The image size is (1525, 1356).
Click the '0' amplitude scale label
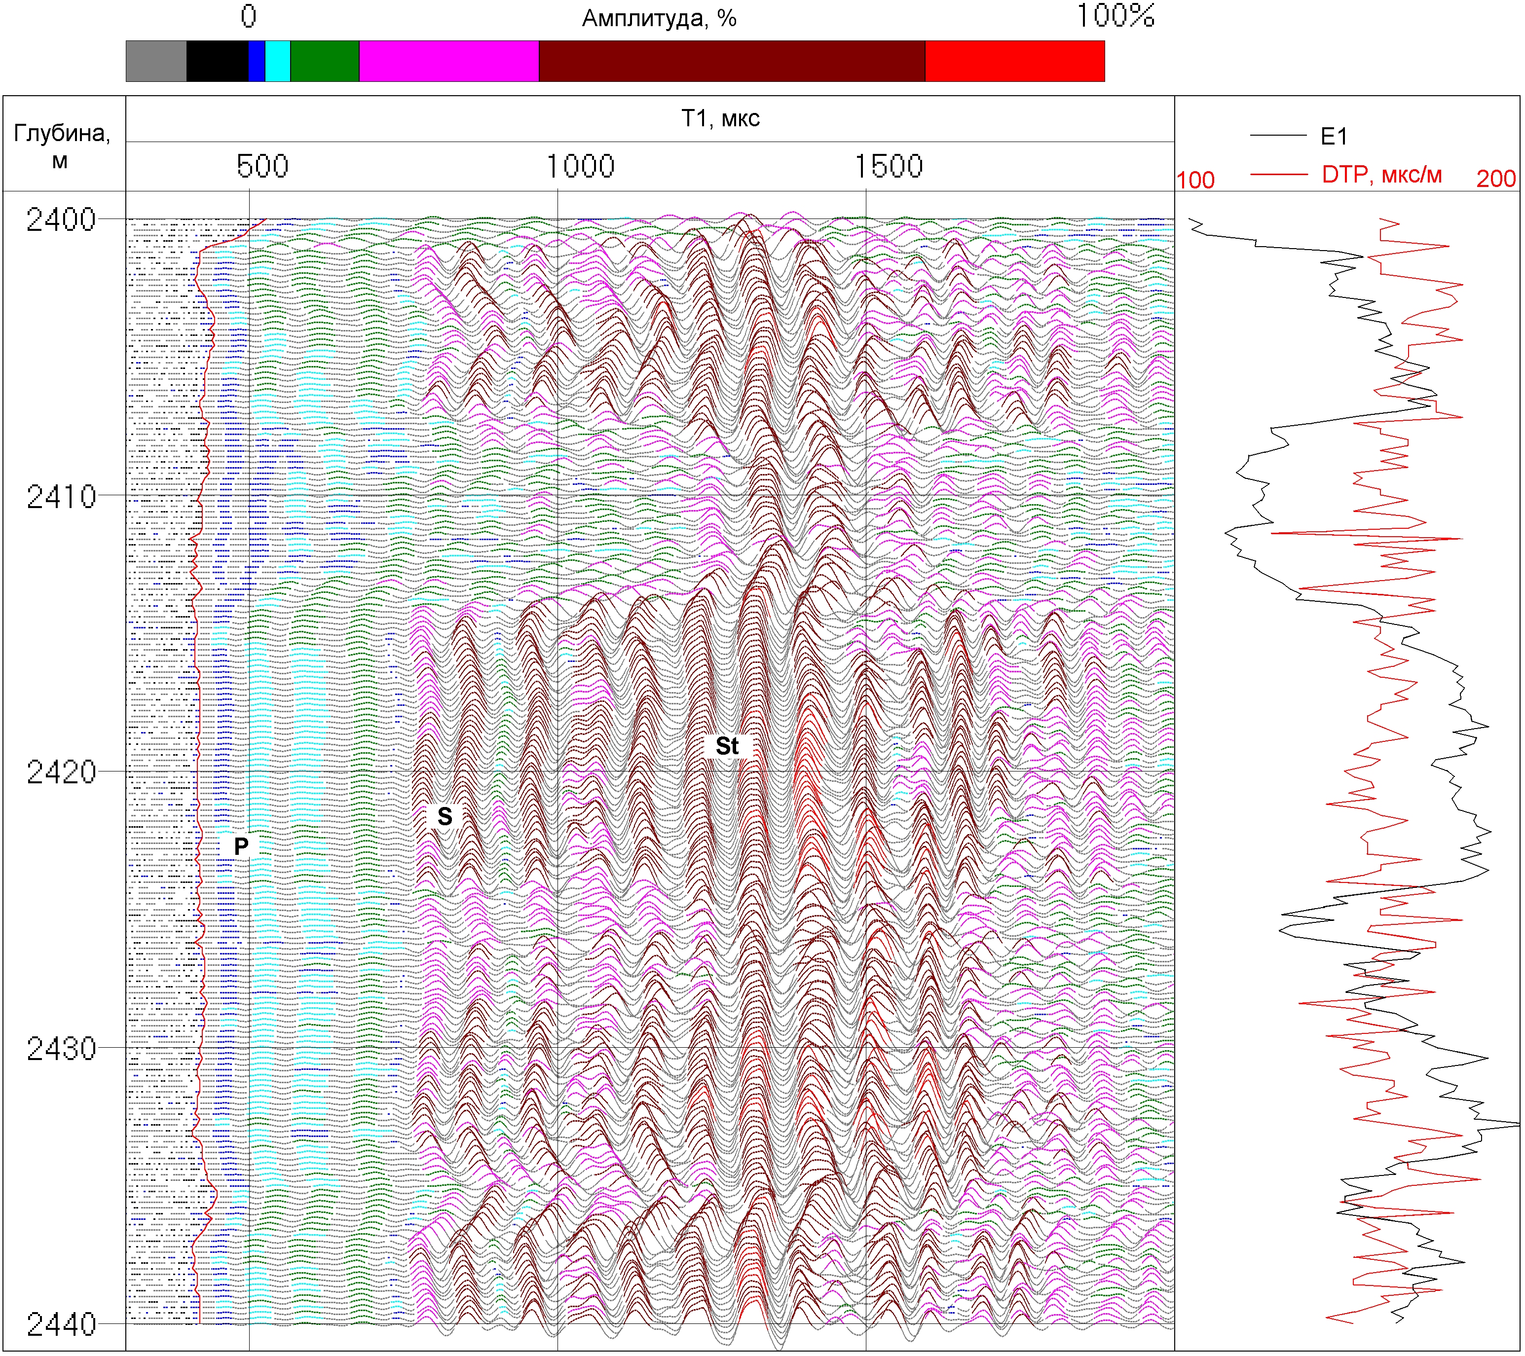pos(249,16)
